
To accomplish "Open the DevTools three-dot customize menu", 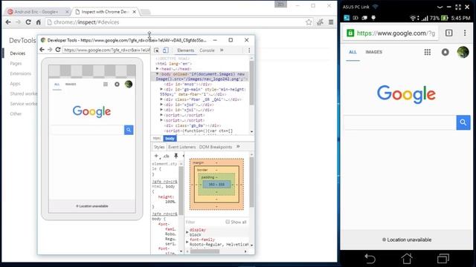I will point(249,50).
